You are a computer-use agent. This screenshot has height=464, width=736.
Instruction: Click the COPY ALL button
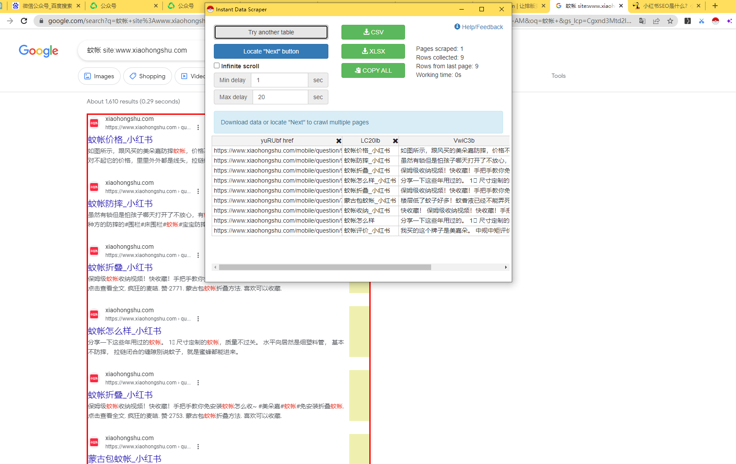coord(373,70)
